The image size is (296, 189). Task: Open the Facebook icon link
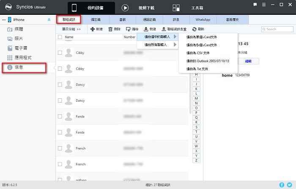click(x=282, y=185)
